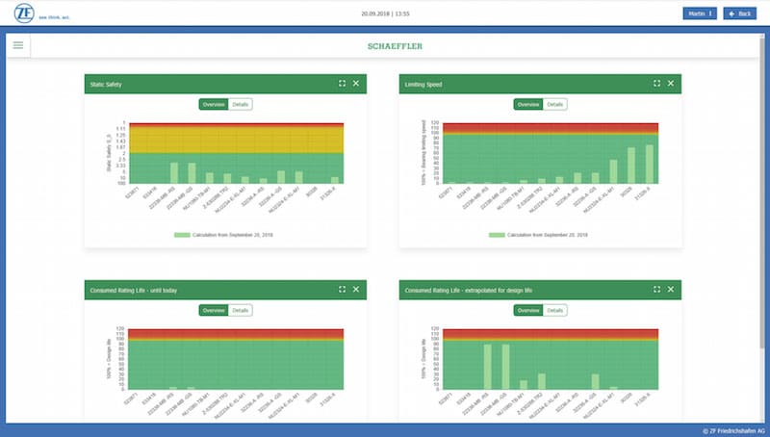Image resolution: width=770 pixels, height=437 pixels.
Task: Open Details for Consumed Rating Life until today
Action: (241, 310)
